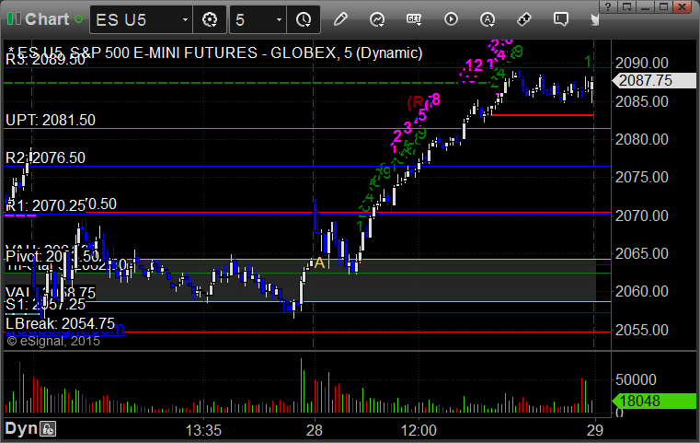Viewport: 700px width, 443px height.
Task: Open the studies chart icon
Action: [377, 19]
